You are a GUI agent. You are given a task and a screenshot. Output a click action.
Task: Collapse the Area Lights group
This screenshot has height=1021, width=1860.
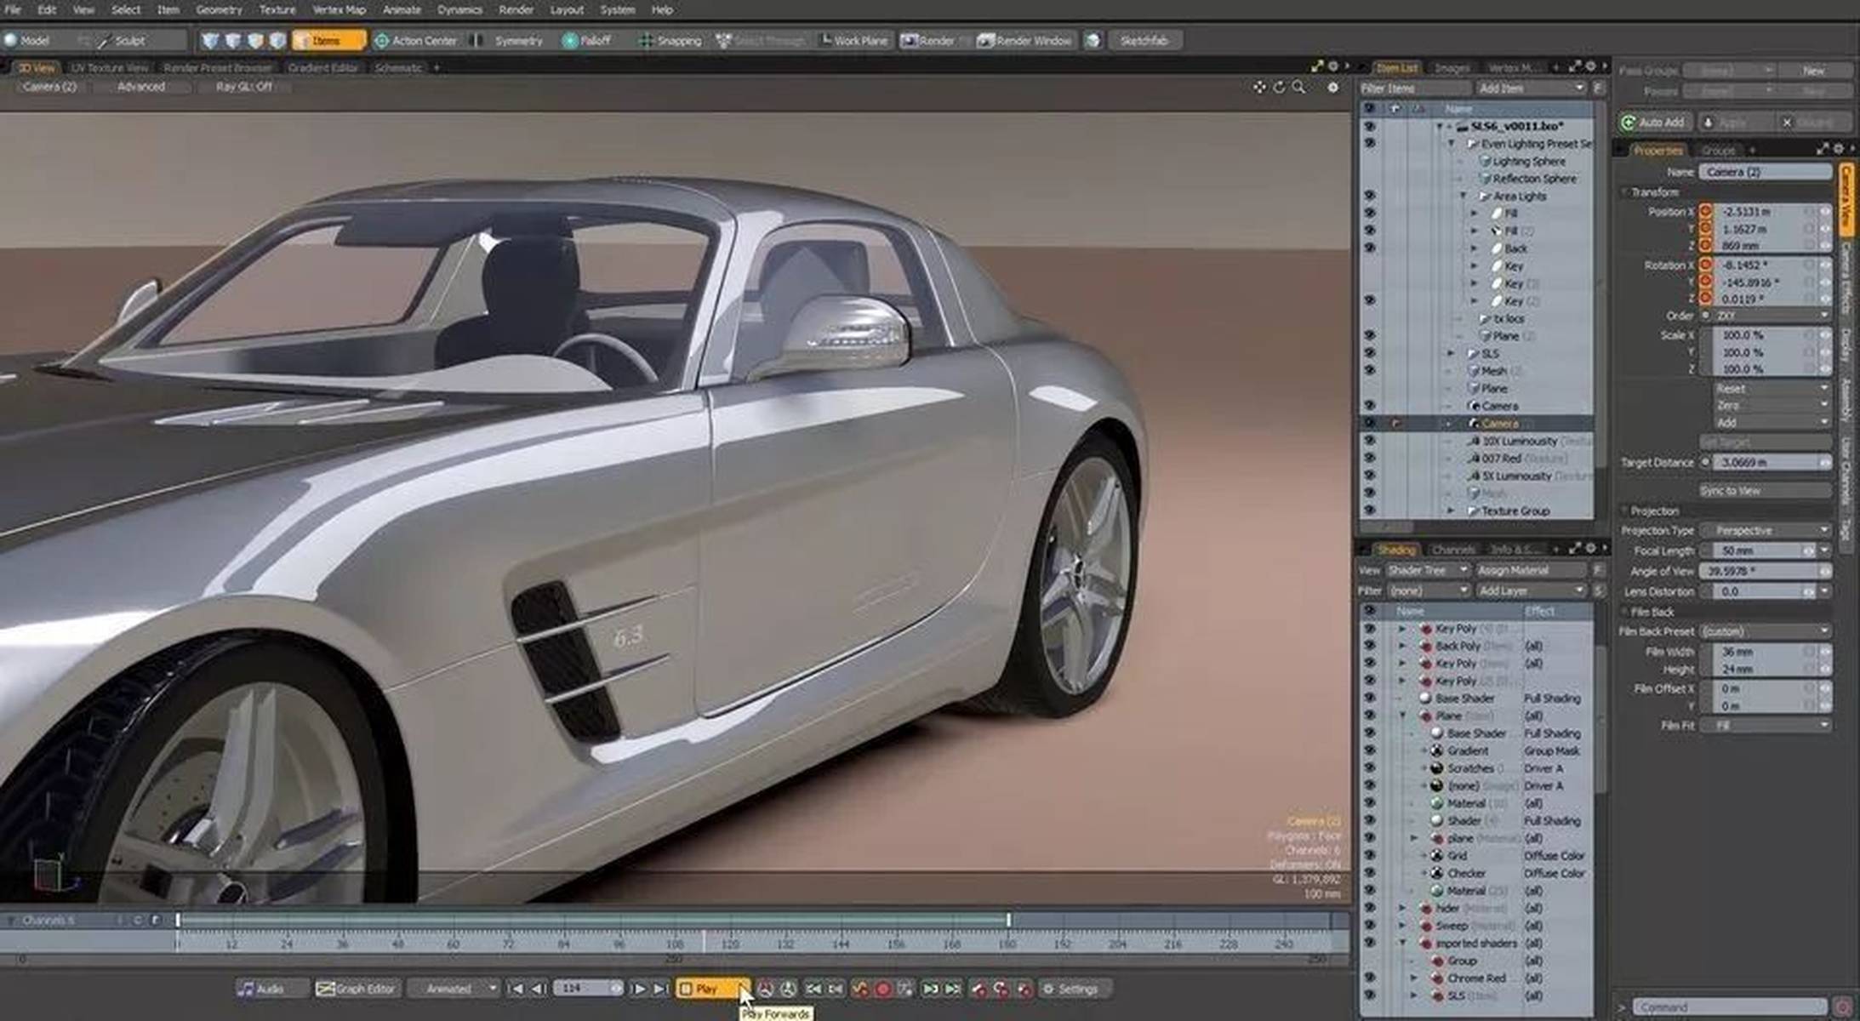coord(1463,196)
